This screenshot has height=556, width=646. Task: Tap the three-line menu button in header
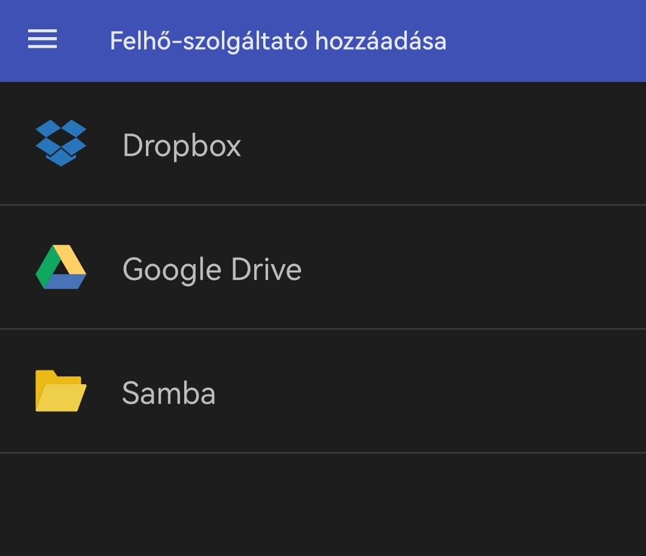(42, 39)
